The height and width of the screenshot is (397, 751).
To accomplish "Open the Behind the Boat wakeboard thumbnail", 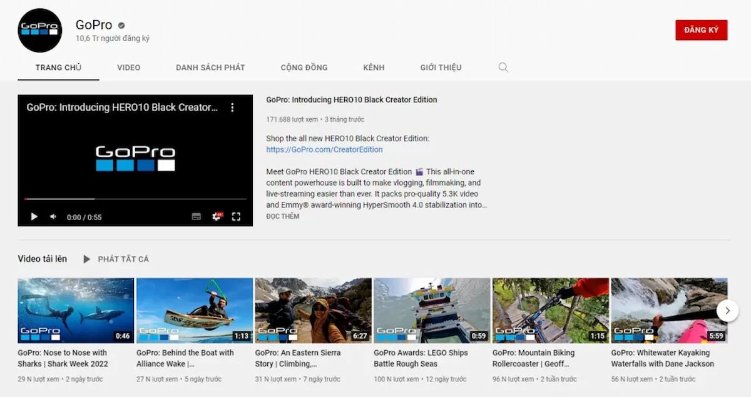I will click(x=195, y=311).
